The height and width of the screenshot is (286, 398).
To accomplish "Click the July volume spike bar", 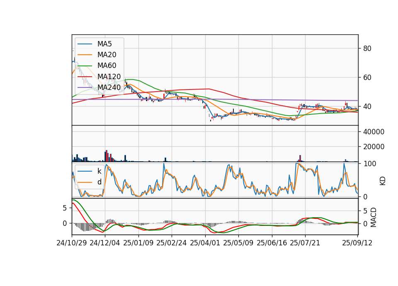I will tap(300, 158).
